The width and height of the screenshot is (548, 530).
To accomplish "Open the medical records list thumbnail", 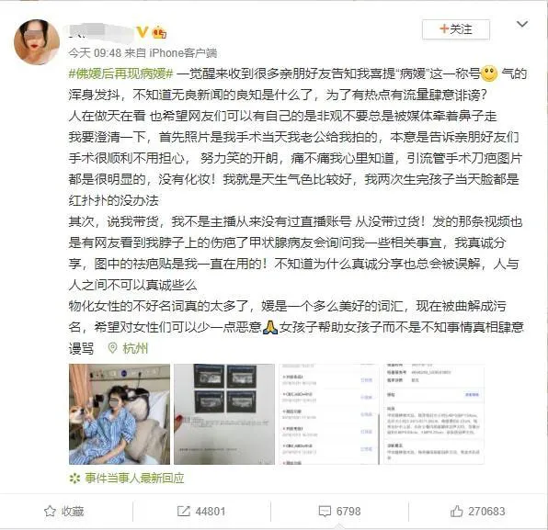I will (x=329, y=414).
